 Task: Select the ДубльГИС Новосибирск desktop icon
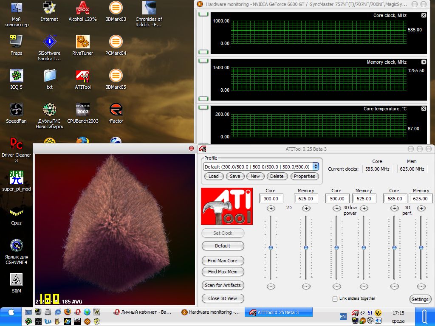[x=49, y=116]
